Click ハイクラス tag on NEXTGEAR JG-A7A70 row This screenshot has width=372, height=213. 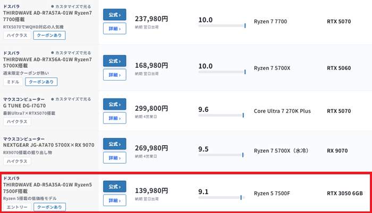coord(17,162)
